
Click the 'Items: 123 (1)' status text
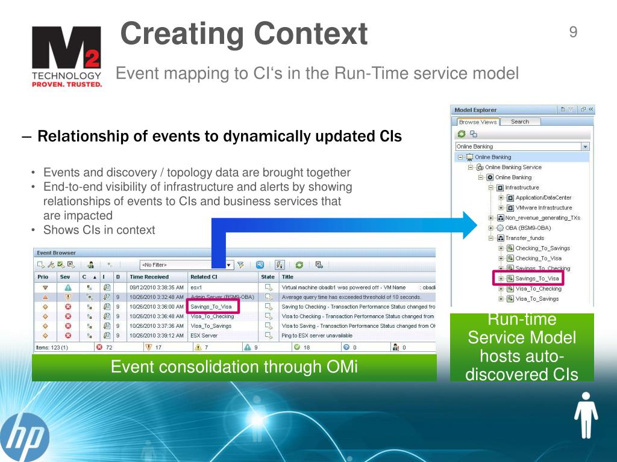tap(52, 348)
